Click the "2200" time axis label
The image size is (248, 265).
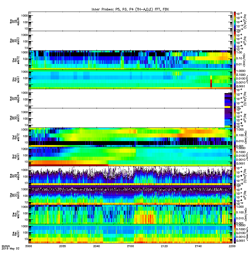click(232, 246)
